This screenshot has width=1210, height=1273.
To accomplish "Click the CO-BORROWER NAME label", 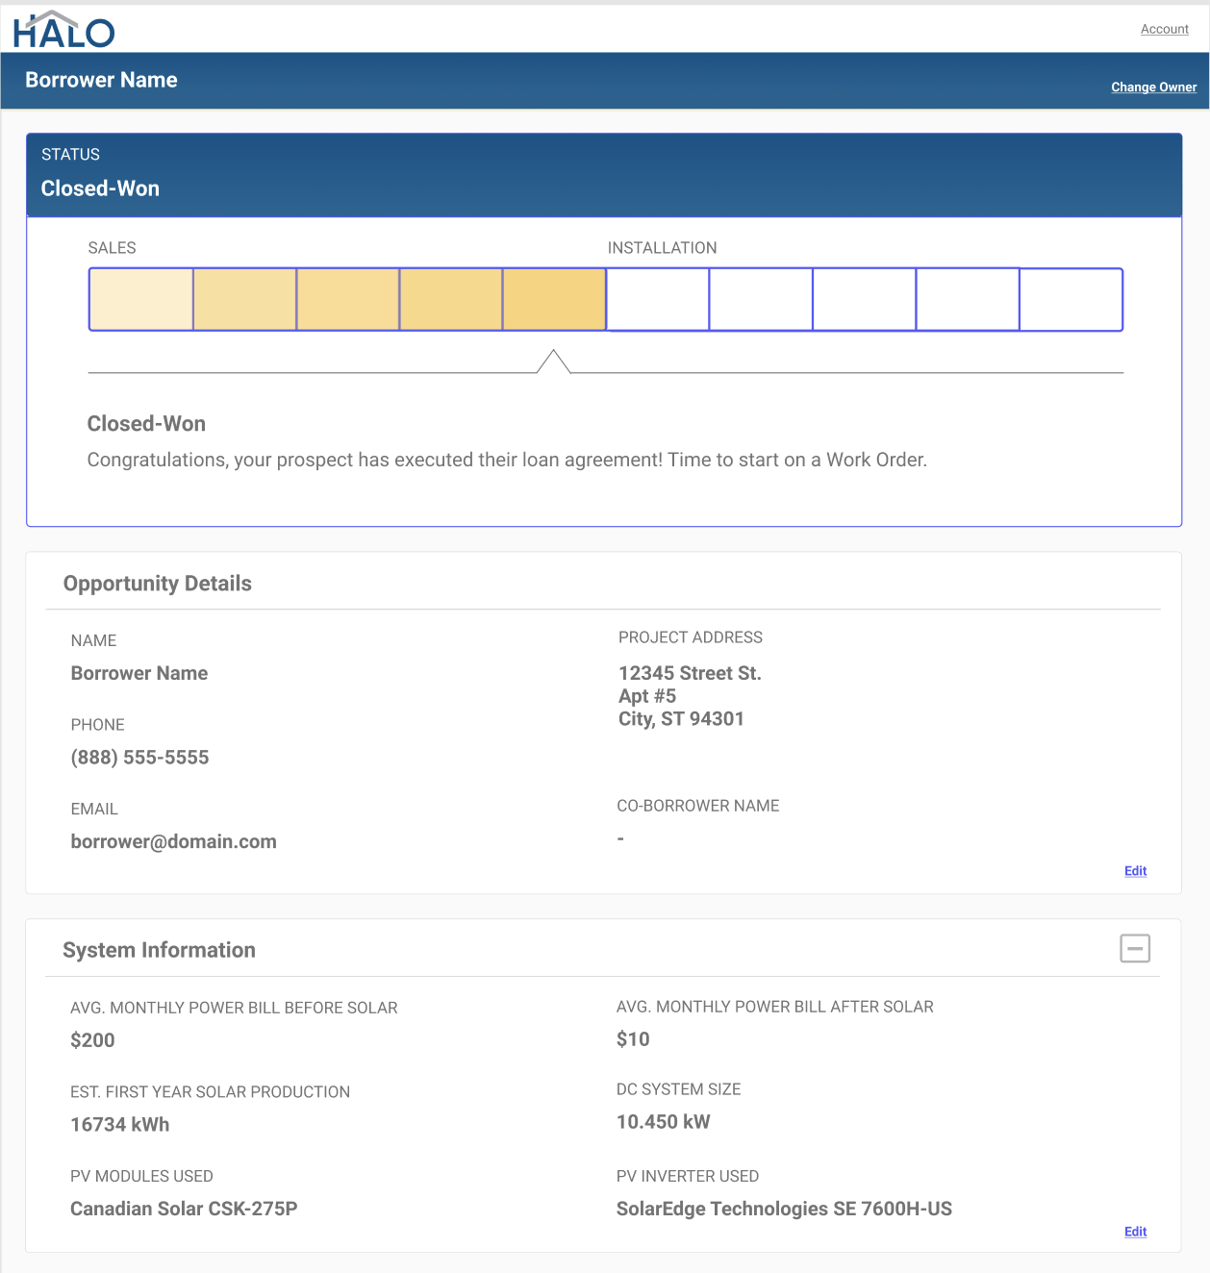I will [698, 806].
